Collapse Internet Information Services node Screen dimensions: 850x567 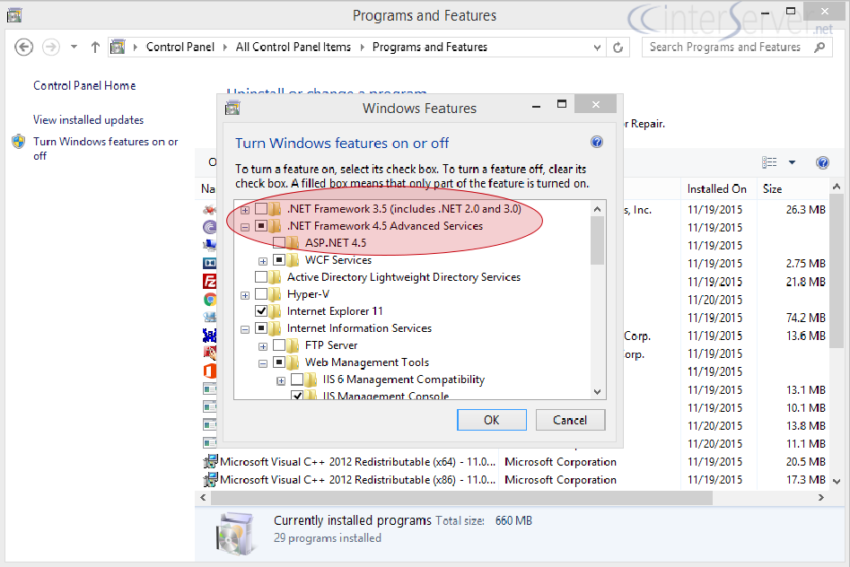(245, 329)
